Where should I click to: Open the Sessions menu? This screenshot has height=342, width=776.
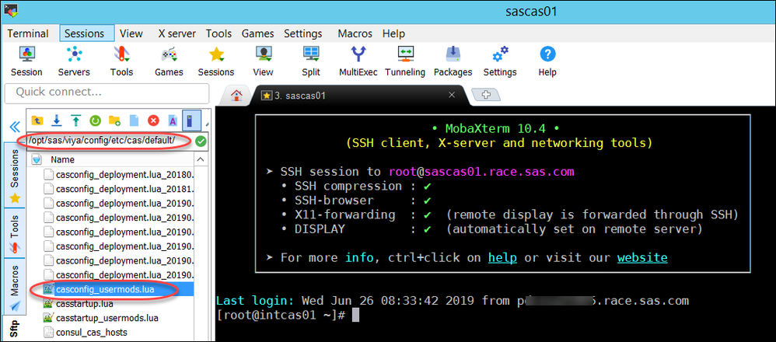pyautogui.click(x=85, y=33)
